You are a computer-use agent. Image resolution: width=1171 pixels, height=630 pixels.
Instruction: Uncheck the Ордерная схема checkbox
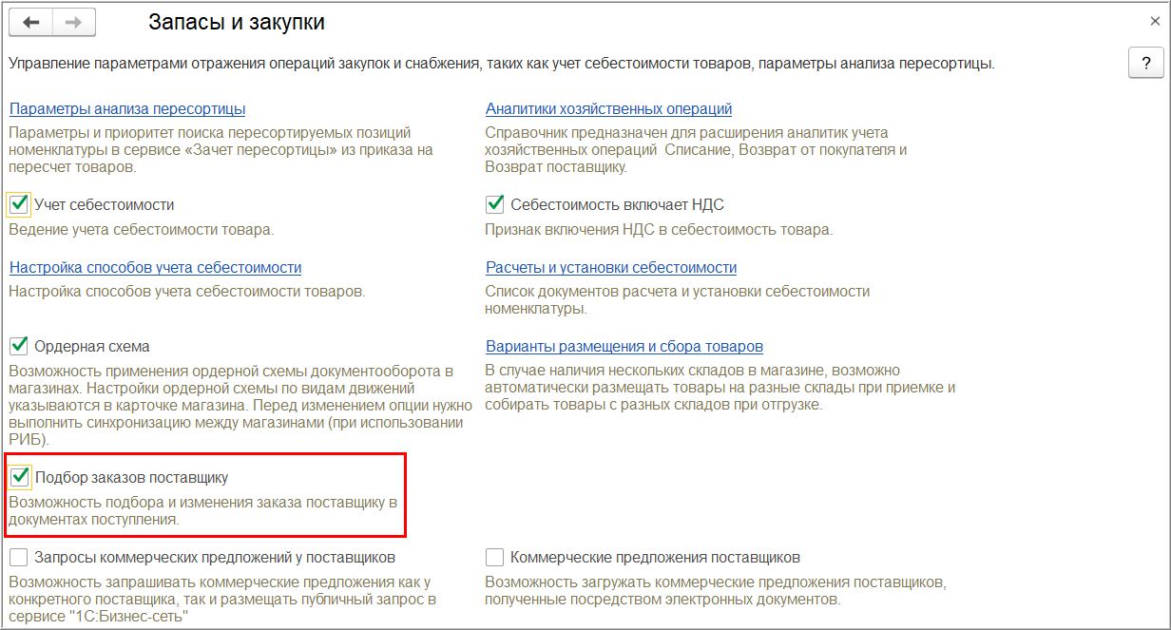19,346
